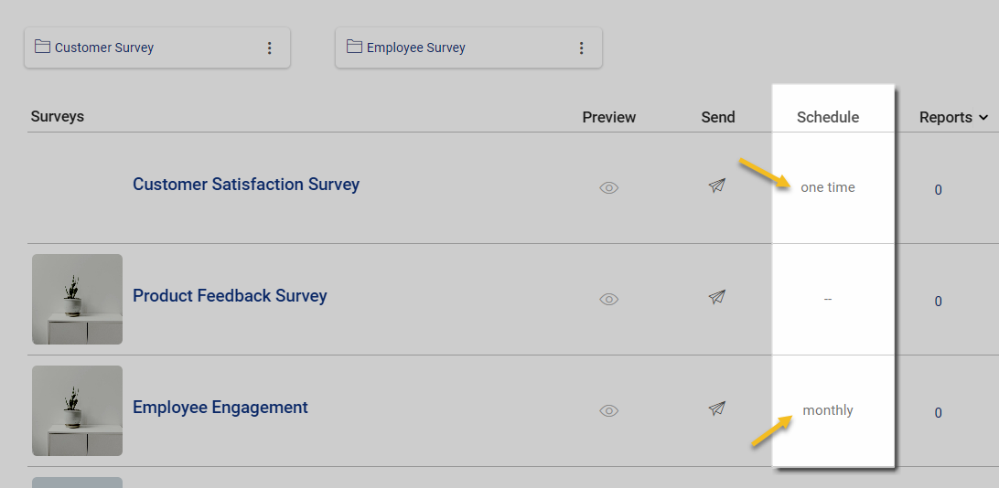Open Employee Survey folder options menu
Screen dimensions: 999x488
[x=582, y=48]
